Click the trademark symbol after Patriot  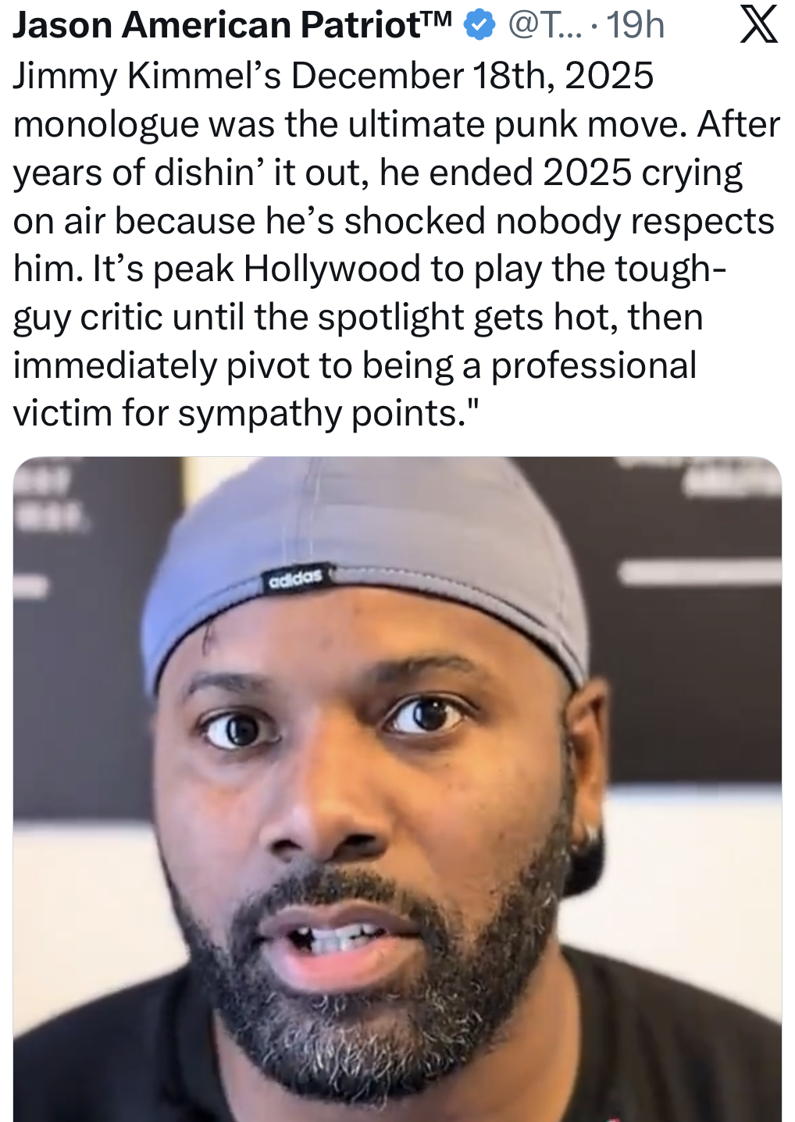(437, 19)
